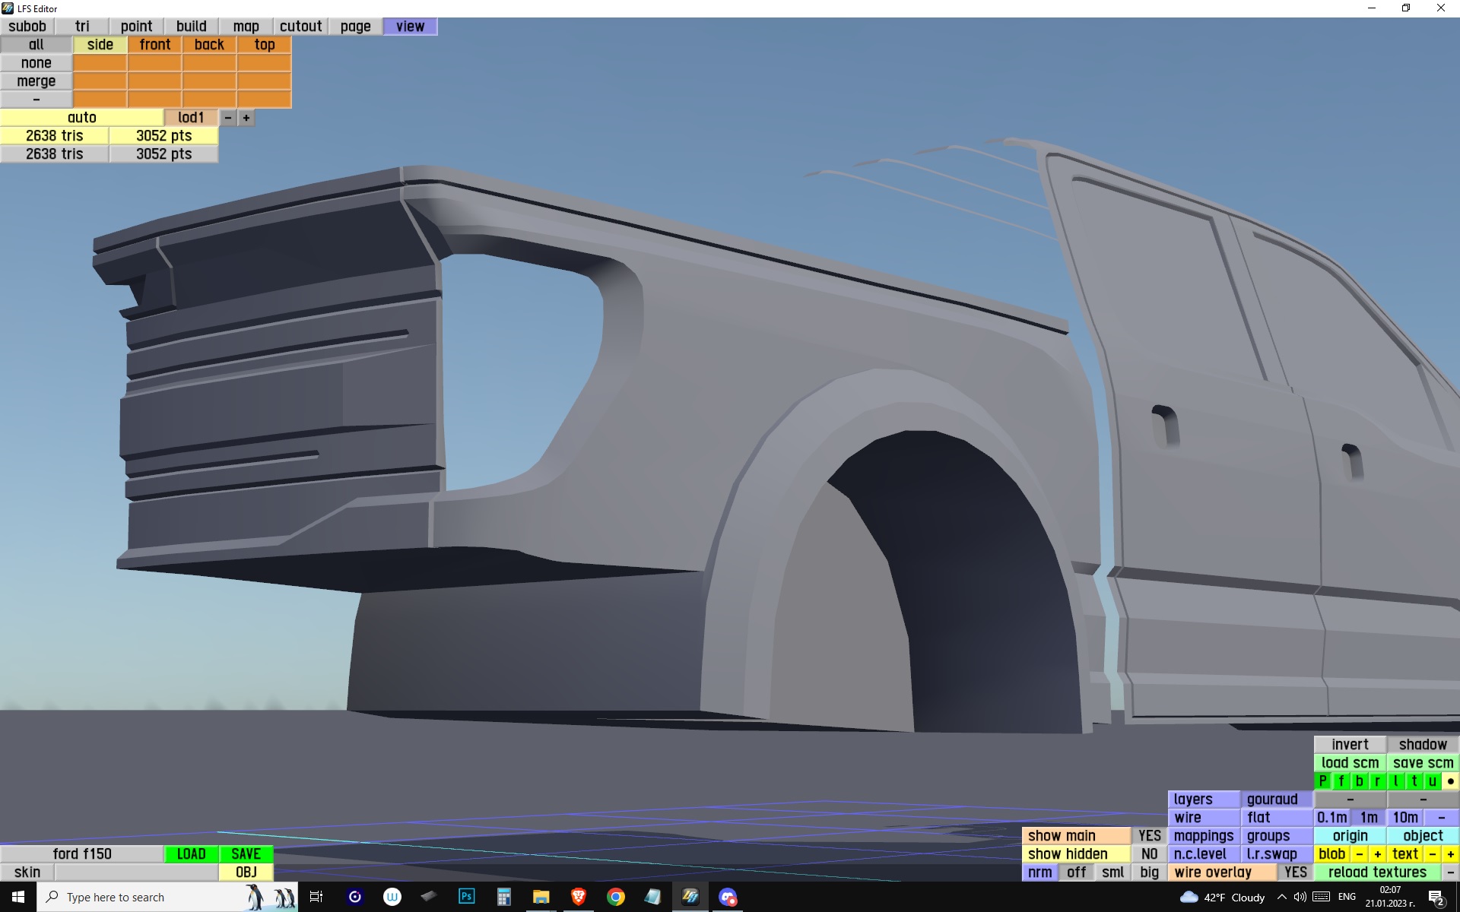The image size is (1460, 912).
Task: Click the green SAVE button
Action: click(x=246, y=853)
